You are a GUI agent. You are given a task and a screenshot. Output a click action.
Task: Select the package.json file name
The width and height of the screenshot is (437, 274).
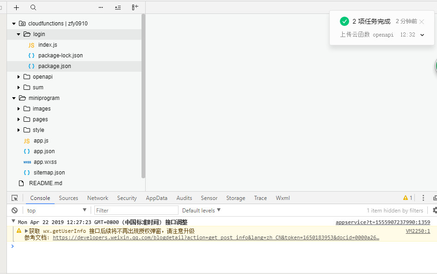55,66
